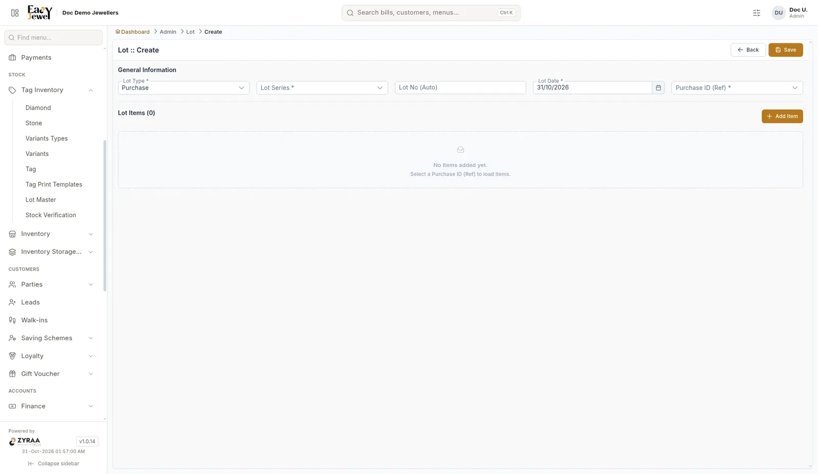Click the Gift Voucher gift icon
This screenshot has height=474, width=818.
pyautogui.click(x=12, y=374)
